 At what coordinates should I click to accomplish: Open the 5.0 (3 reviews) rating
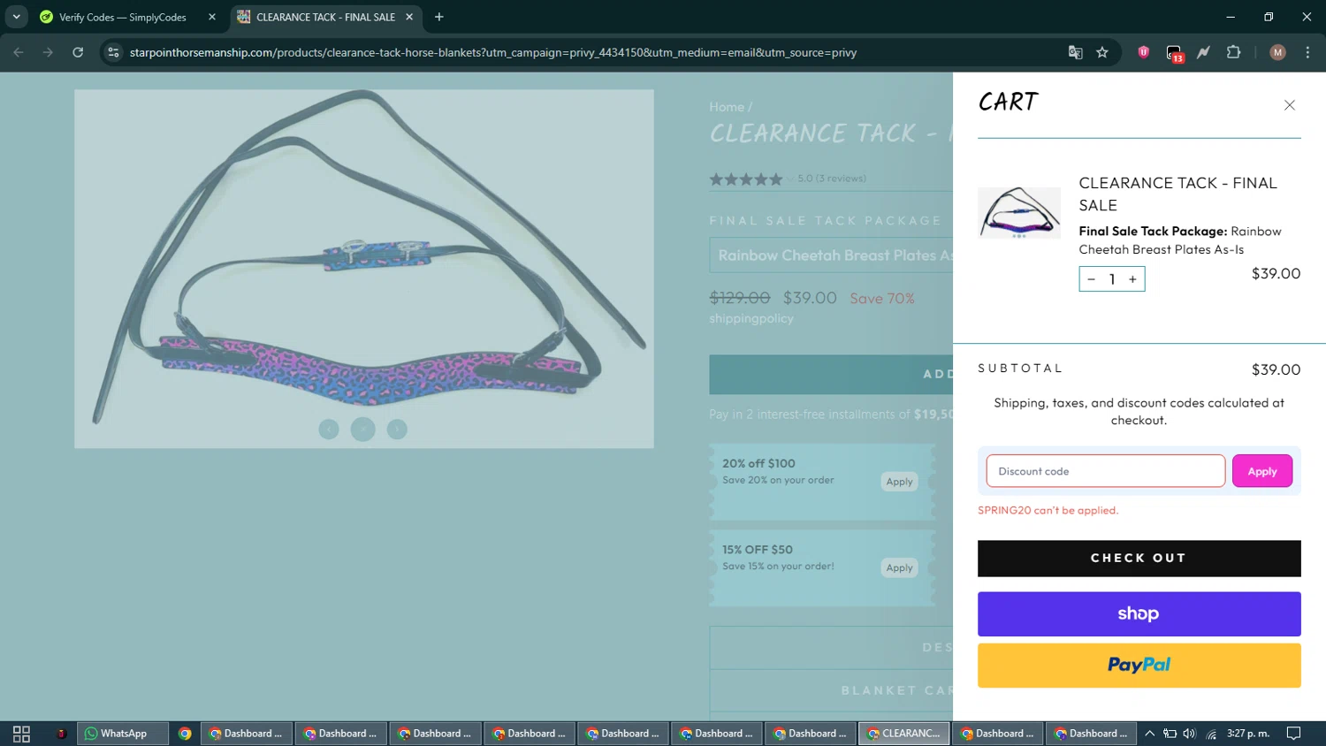point(788,179)
